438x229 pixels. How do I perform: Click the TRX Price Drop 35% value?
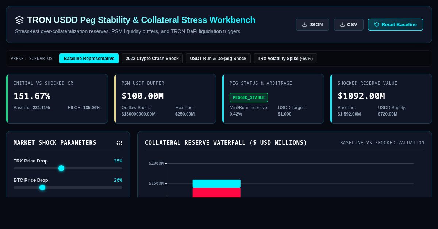(x=118, y=161)
